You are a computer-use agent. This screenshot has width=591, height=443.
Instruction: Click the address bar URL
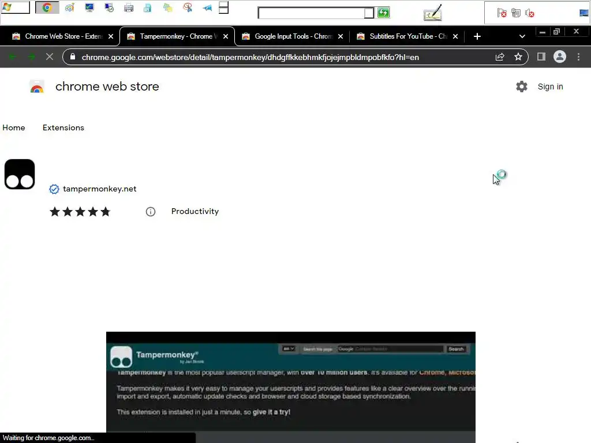coord(250,57)
